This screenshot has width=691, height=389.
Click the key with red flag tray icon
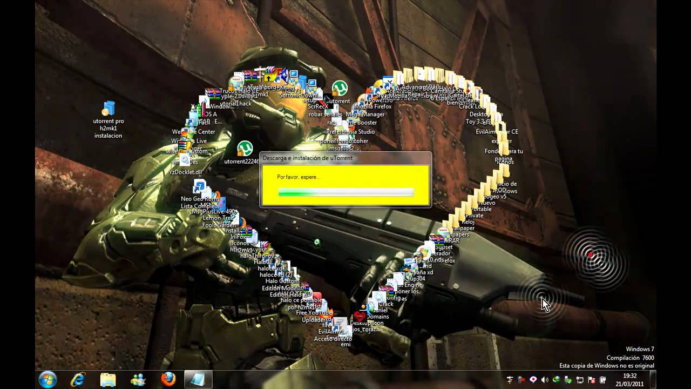click(521, 380)
